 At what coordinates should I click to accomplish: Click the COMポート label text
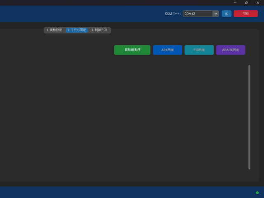click(x=172, y=14)
